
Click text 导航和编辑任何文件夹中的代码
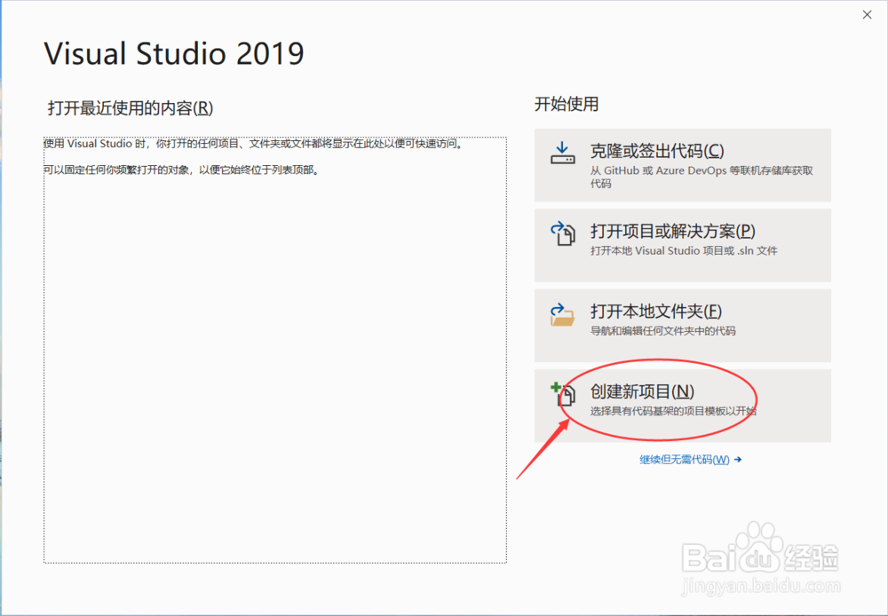(x=662, y=331)
